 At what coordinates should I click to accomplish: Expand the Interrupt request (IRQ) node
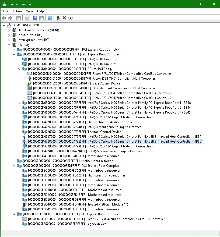tap(9, 40)
